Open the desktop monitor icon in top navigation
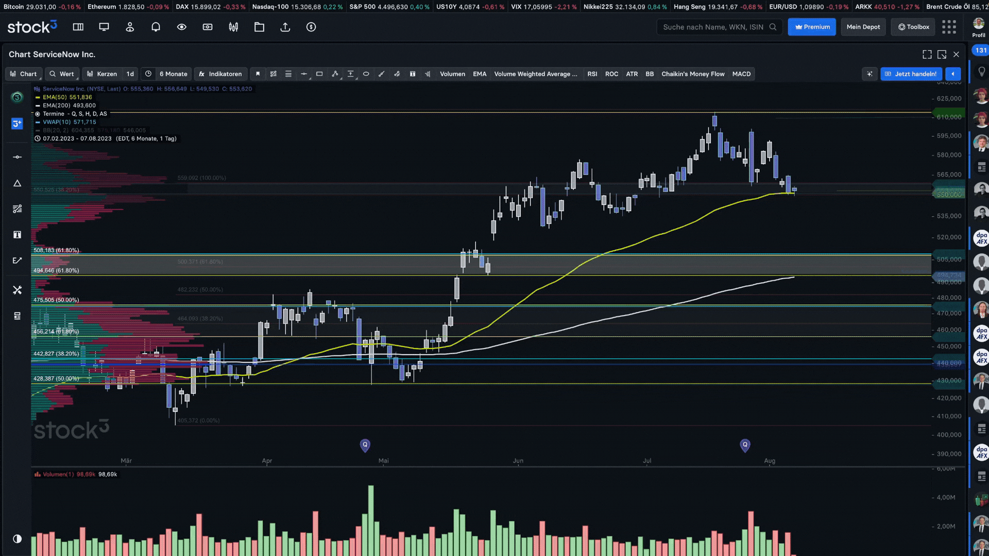The width and height of the screenshot is (989, 556). [x=104, y=27]
